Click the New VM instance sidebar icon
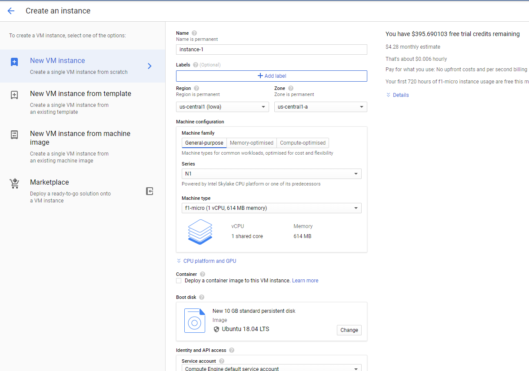This screenshot has height=371, width=529. 14,62
